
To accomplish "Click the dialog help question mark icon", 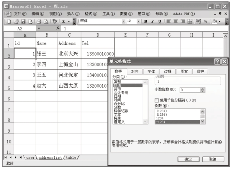I will 217,61.
